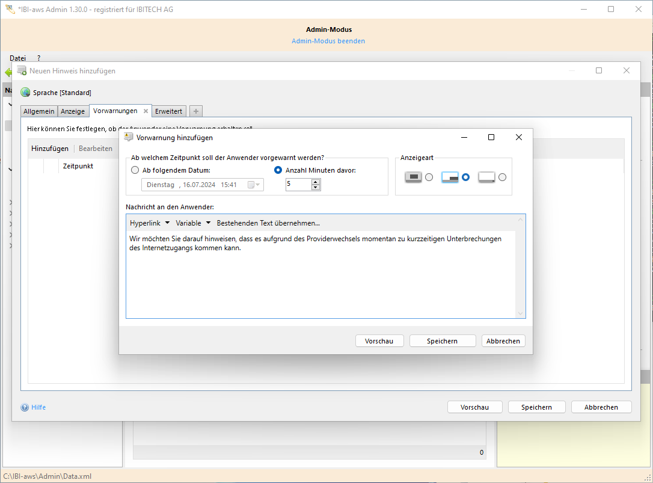Add a new tab with the plus icon
653x483 pixels.
click(x=196, y=111)
